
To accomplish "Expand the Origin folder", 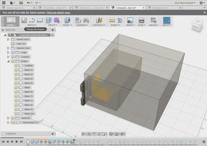I will (x=8, y=53).
